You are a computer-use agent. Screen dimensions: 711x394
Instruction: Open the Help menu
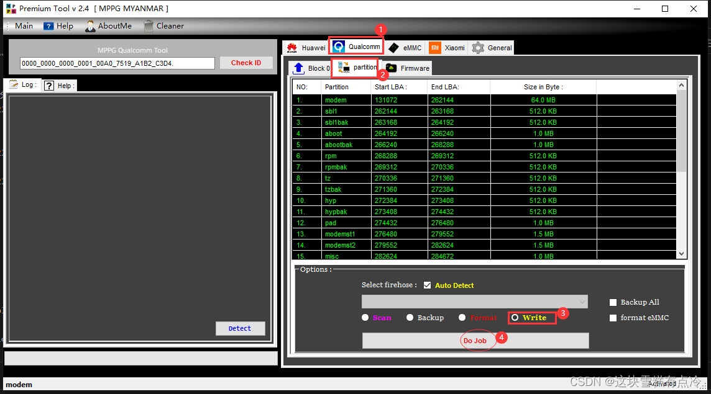pyautogui.click(x=58, y=26)
